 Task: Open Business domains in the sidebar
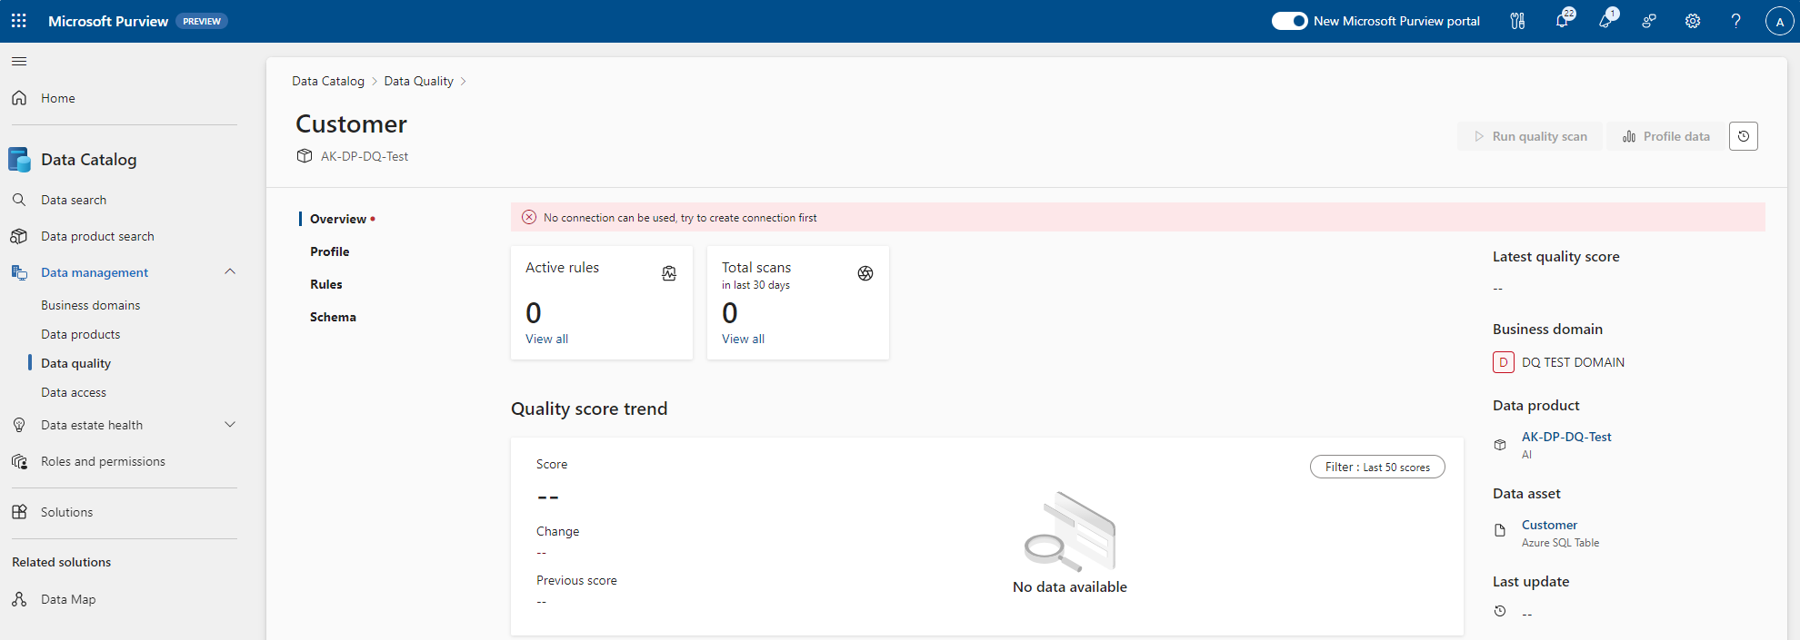(90, 305)
